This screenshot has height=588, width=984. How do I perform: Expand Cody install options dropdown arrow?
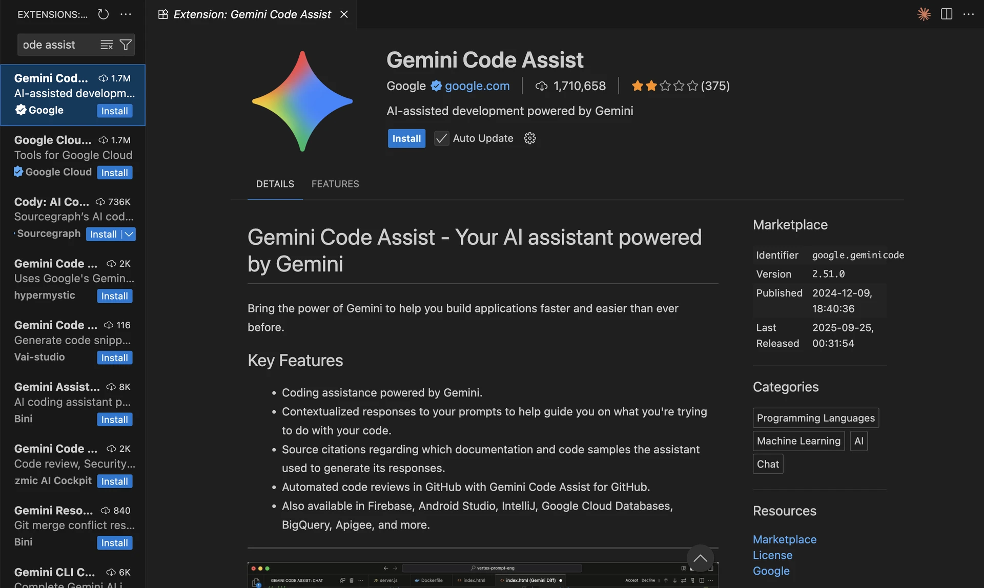[x=129, y=234]
